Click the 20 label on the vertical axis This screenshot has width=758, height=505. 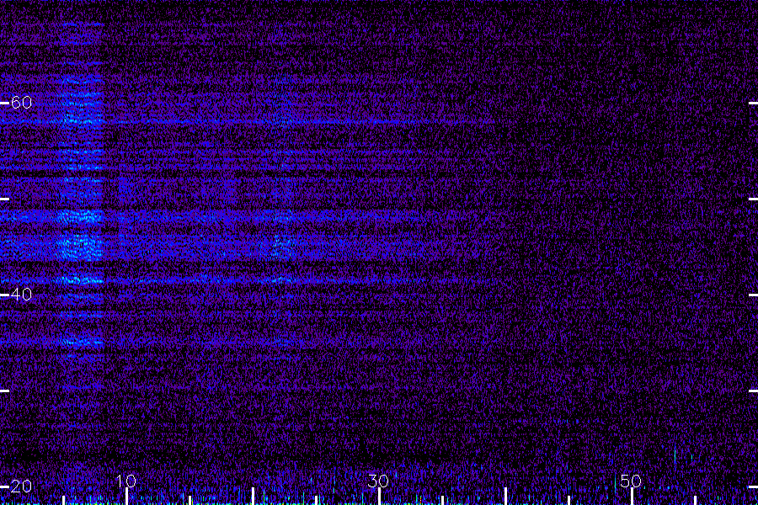click(21, 486)
